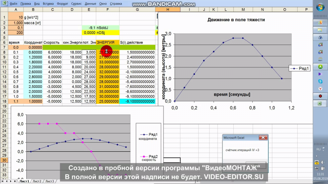Switch to the Лист3 sheet tab

click(x=50, y=181)
